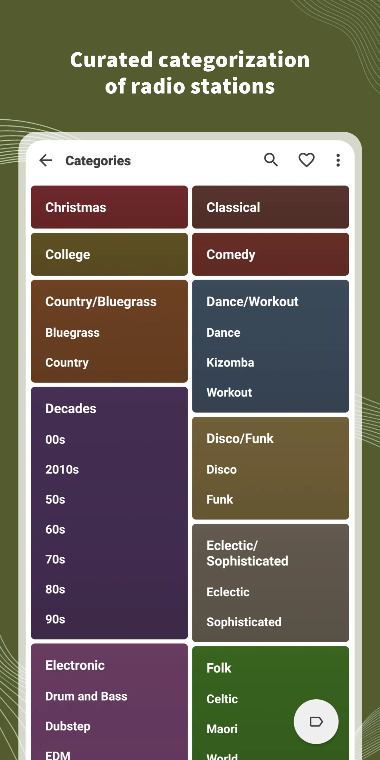Select the 2010s decade
The height and width of the screenshot is (760, 380).
(x=62, y=470)
